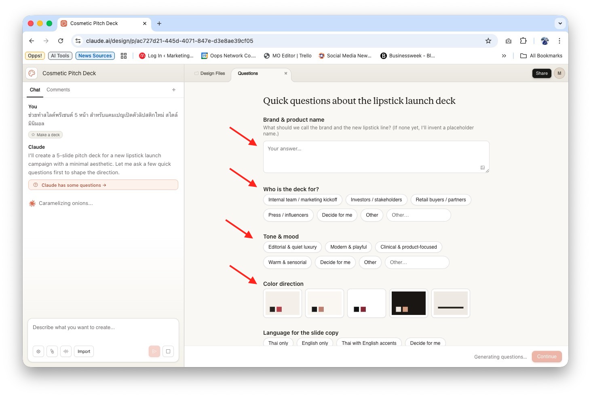Viewport: 591px width, 397px height.
Task: Add new chat with plus icon
Action: (x=174, y=90)
